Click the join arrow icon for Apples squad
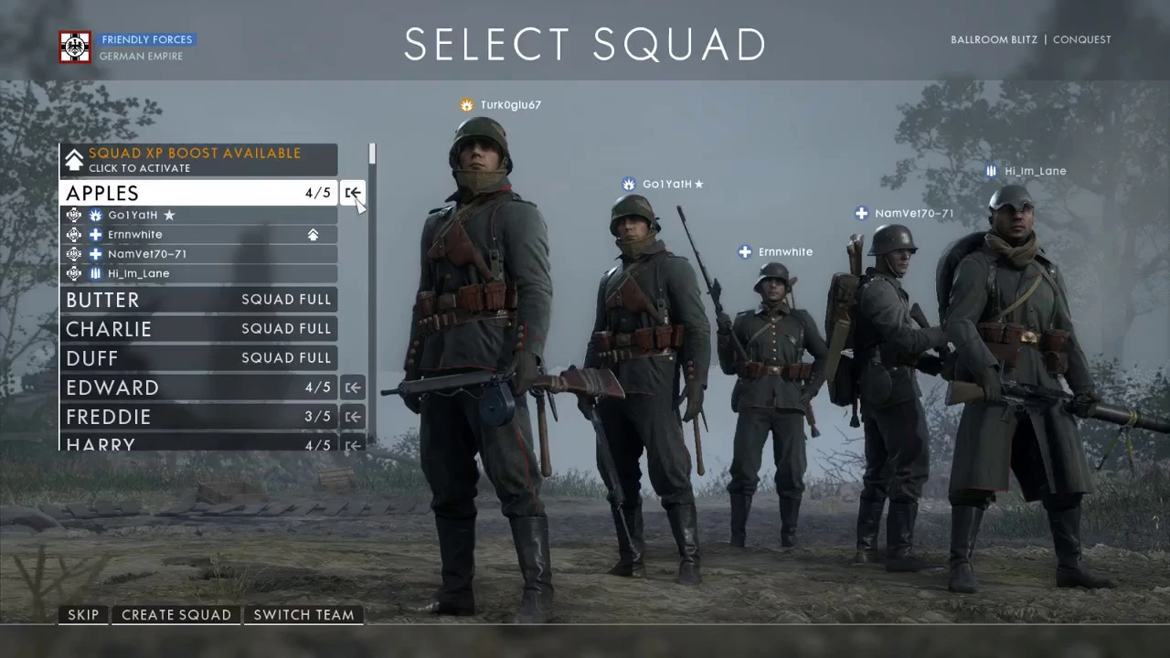 353,193
